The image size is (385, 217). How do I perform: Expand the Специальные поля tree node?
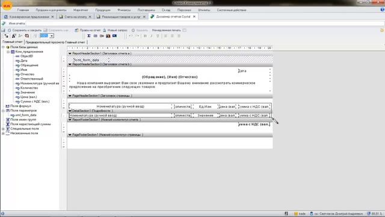point(3,128)
